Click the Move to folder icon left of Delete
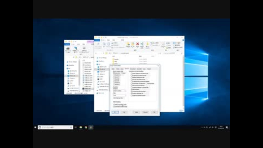The width and height of the screenshot is (263, 148). [x=128, y=44]
